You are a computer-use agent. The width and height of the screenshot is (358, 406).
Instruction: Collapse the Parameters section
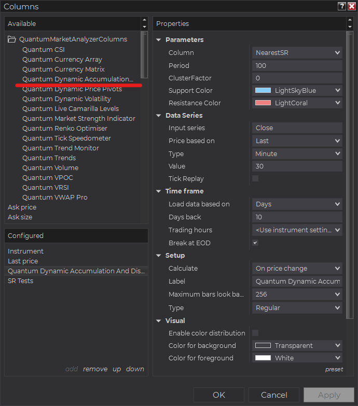click(159, 39)
